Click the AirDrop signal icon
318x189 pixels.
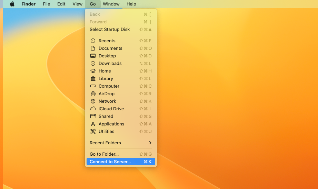(93, 93)
